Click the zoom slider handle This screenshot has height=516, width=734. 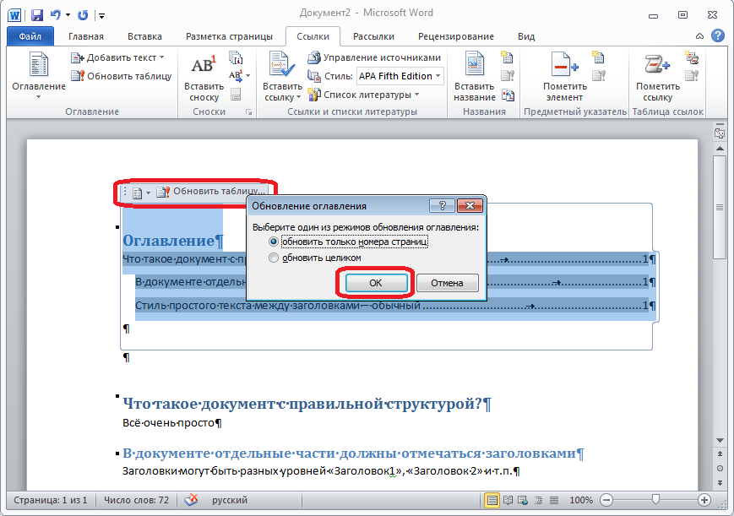pos(655,501)
